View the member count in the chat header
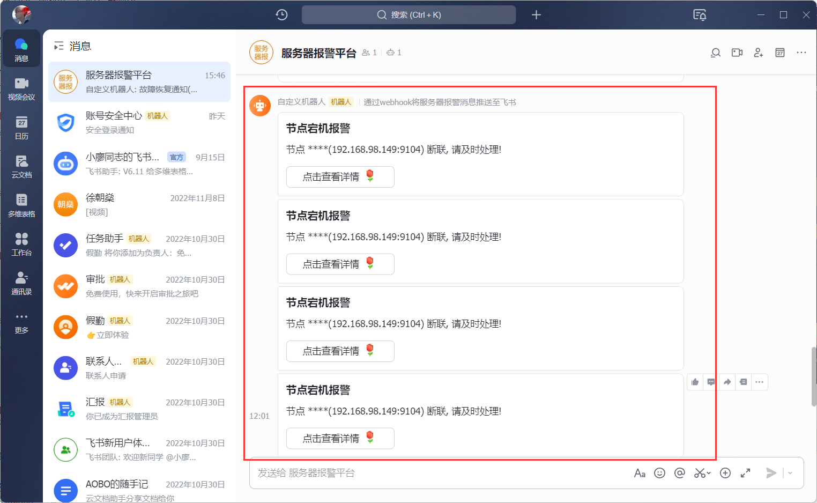Image resolution: width=817 pixels, height=503 pixels. (x=369, y=53)
